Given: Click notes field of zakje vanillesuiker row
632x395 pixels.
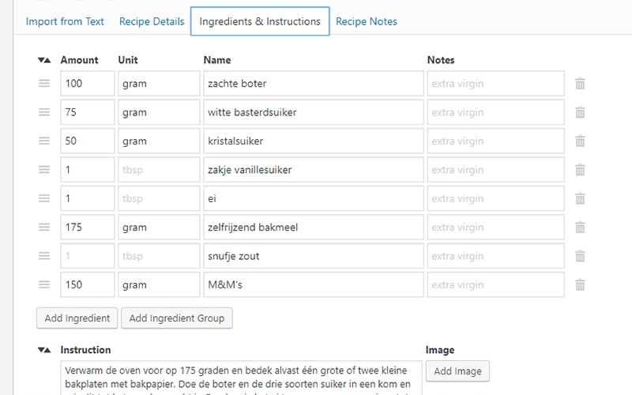Looking at the screenshot, I should point(496,170).
